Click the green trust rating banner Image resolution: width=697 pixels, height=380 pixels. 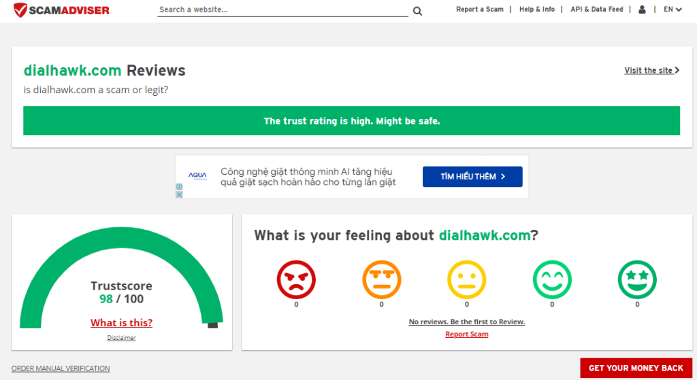352,121
